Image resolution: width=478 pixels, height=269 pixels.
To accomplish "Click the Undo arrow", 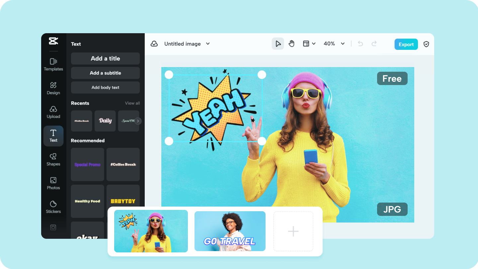I will coord(360,44).
